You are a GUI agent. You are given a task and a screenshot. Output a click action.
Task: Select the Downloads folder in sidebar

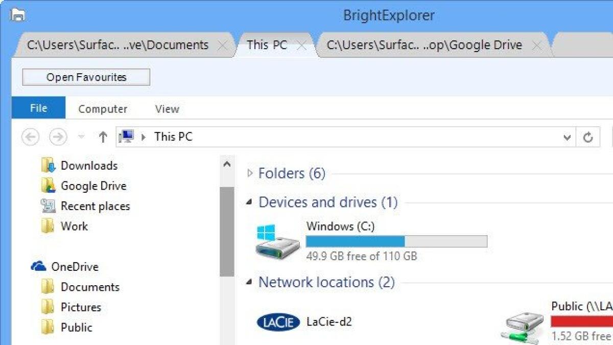point(49,165)
